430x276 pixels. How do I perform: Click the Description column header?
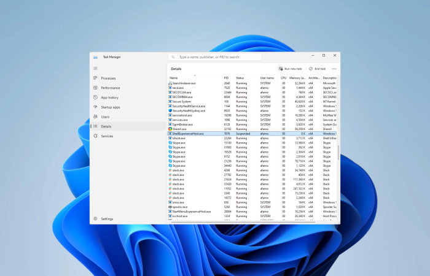coord(329,78)
